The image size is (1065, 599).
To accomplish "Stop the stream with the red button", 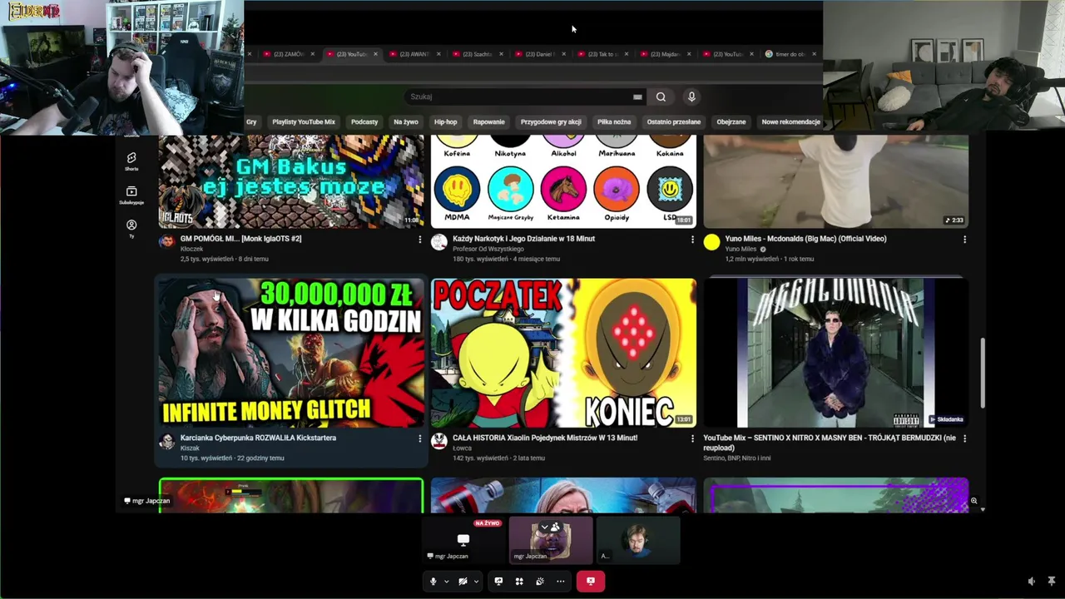I will click(x=591, y=582).
